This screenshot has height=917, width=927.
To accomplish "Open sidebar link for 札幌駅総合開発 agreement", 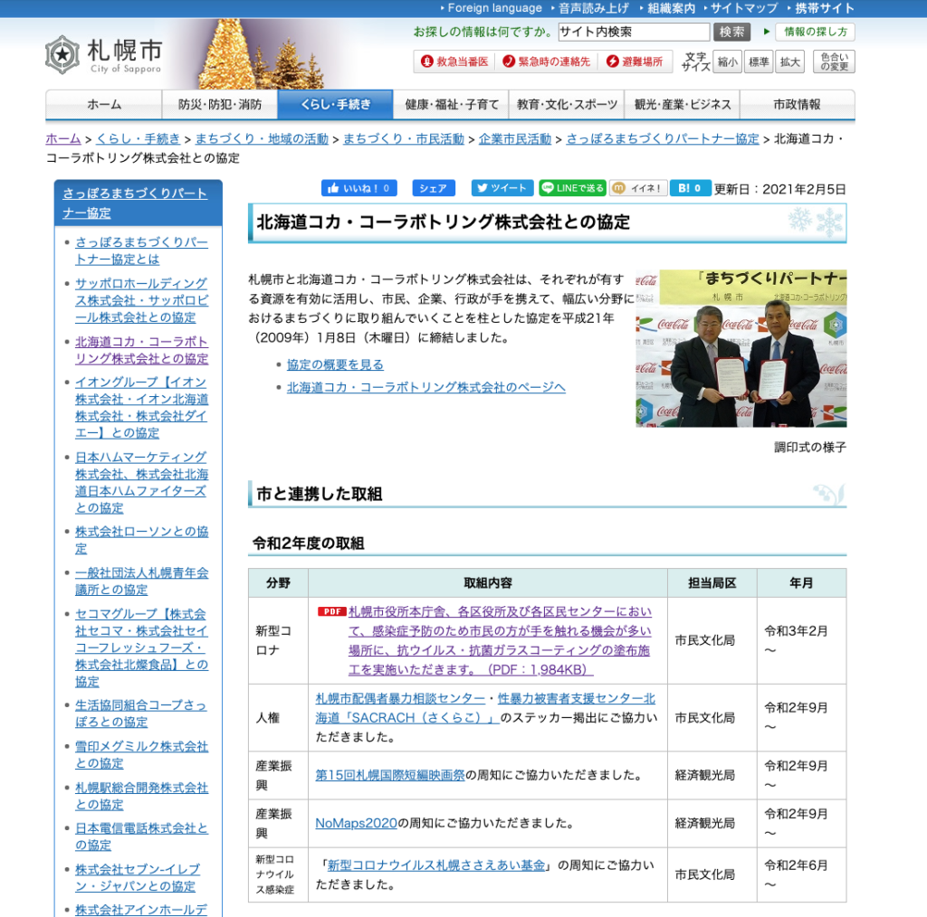I will pos(141,796).
